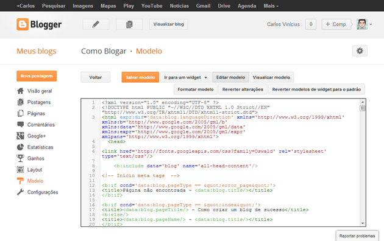Image resolution: width=384 pixels, height=241 pixels.
Task: Click the Reportar problemas button
Action: (x=357, y=236)
